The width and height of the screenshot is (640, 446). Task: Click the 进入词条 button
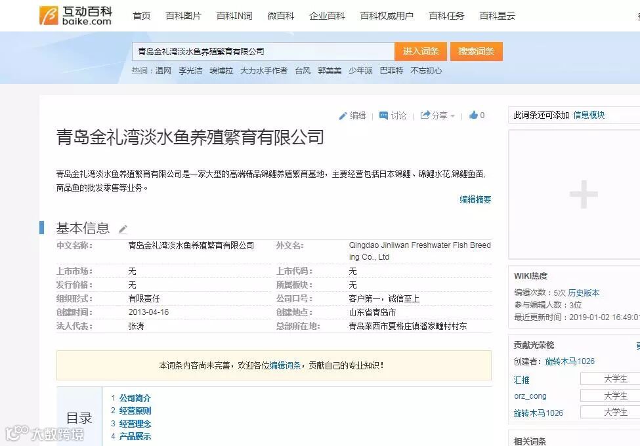(x=421, y=51)
